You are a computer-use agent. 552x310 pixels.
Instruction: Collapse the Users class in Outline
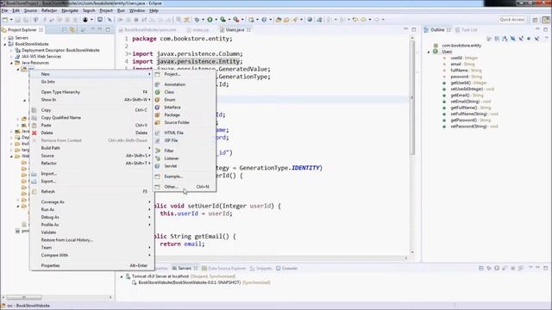[429, 52]
